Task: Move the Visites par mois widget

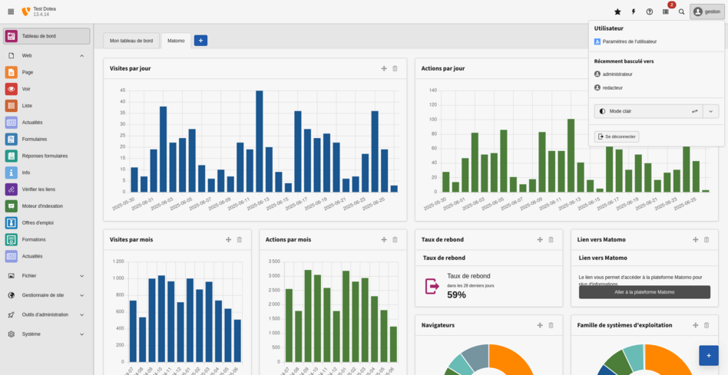Action: (228, 240)
